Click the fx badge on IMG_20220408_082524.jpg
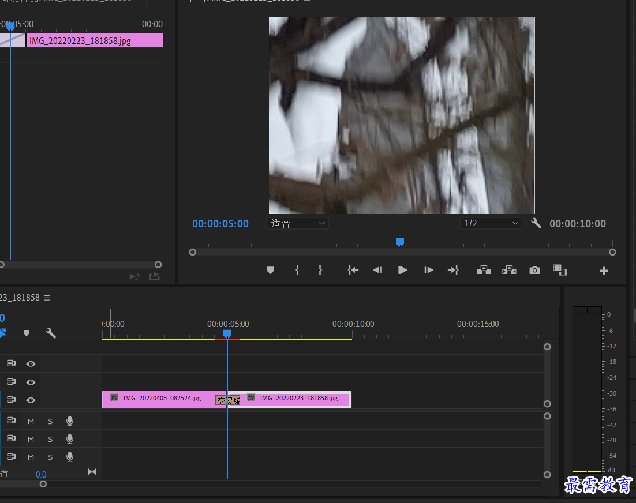This screenshot has height=503, width=636. click(x=114, y=397)
